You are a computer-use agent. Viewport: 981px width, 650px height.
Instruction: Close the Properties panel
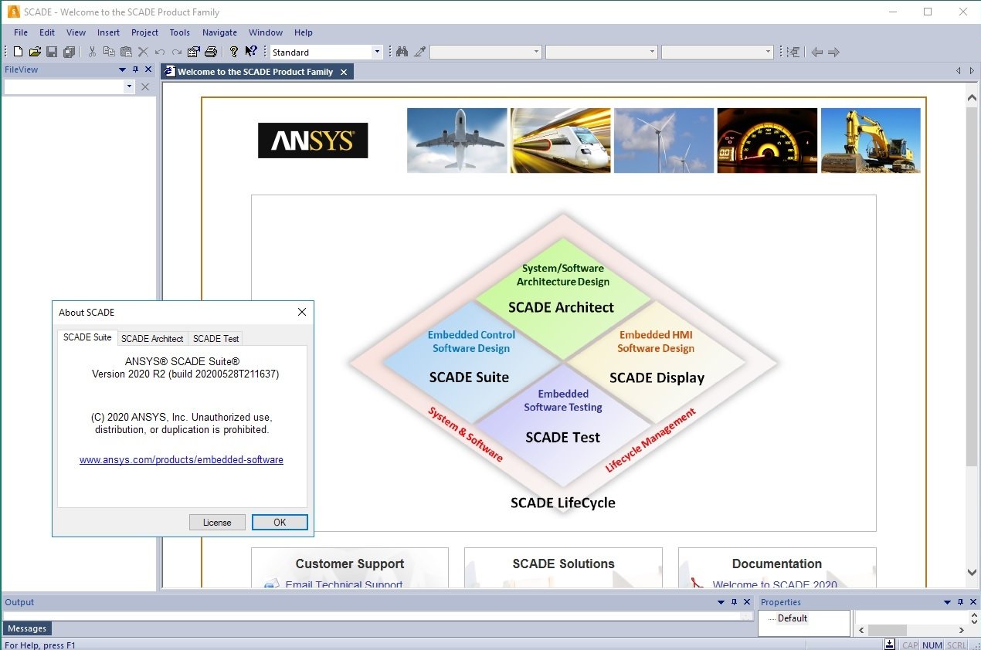click(973, 602)
